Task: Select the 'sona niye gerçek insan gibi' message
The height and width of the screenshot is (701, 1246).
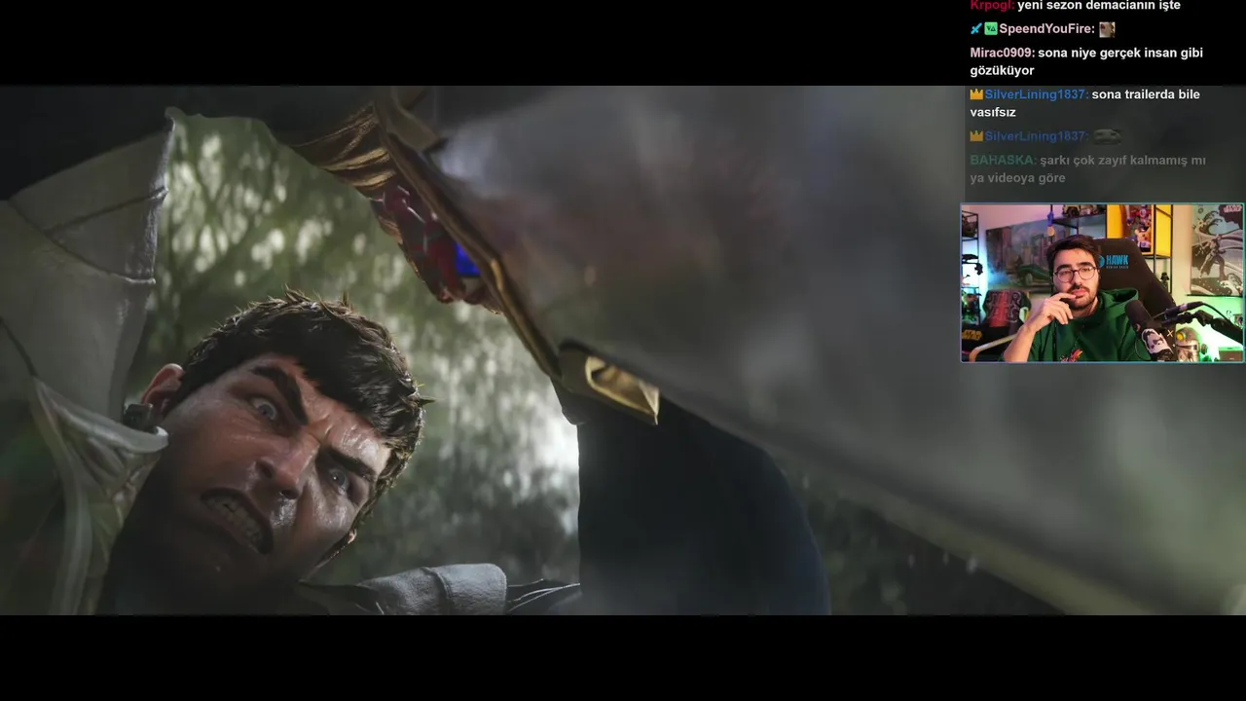Action: (1120, 53)
